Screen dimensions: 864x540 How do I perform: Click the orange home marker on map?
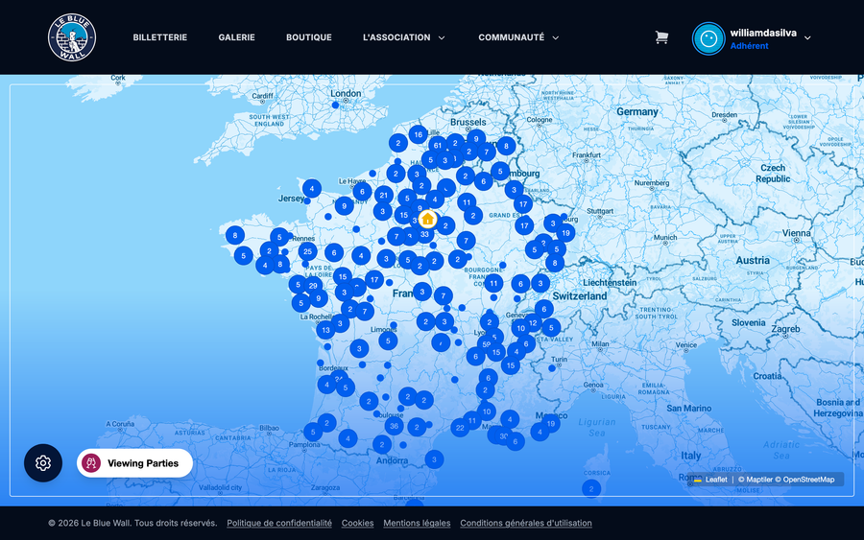coord(427,219)
